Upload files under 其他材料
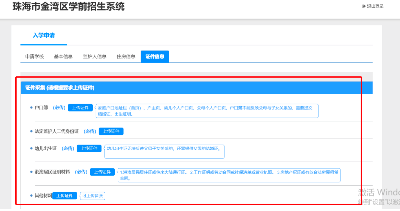400x211 pixels. (65, 196)
